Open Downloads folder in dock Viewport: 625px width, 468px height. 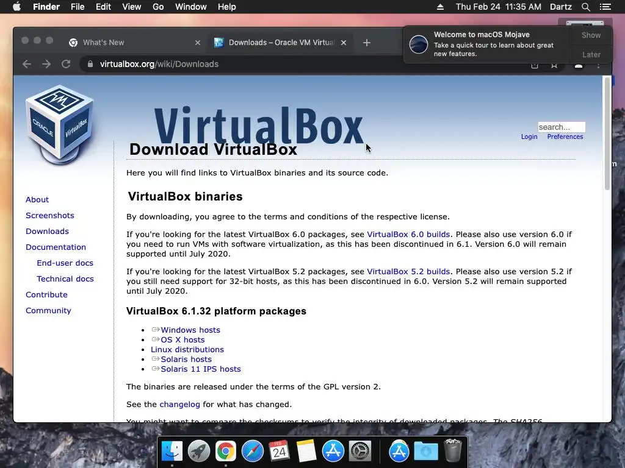point(425,452)
